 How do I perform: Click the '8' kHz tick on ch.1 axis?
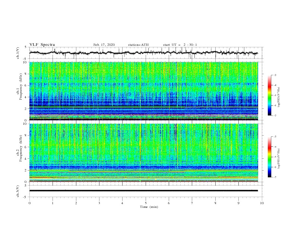pyautogui.click(x=26, y=74)
